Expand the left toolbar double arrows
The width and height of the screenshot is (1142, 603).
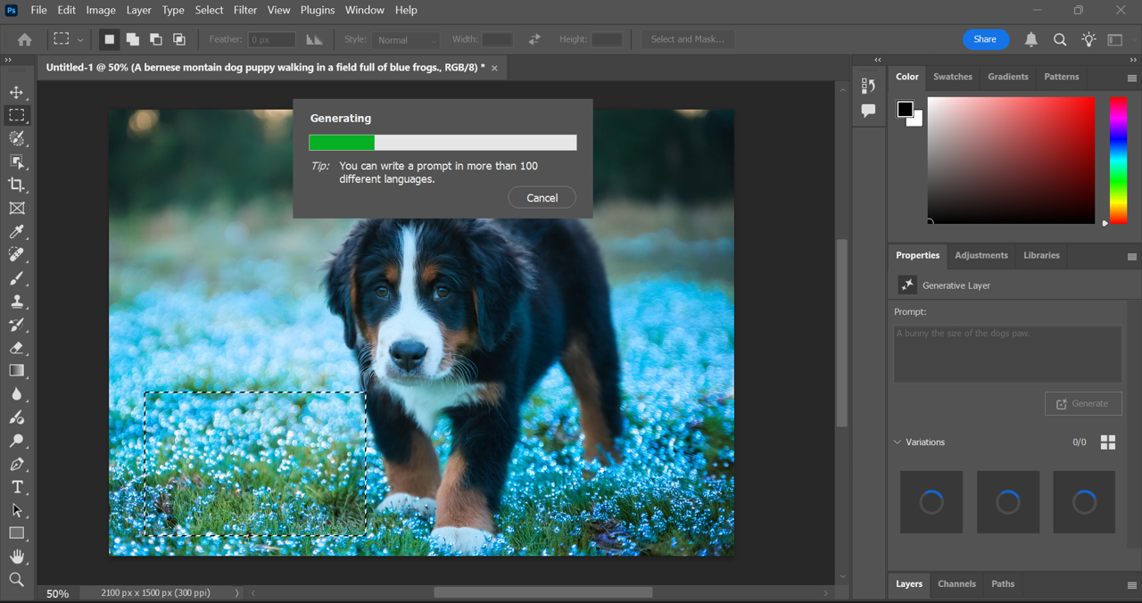8,60
